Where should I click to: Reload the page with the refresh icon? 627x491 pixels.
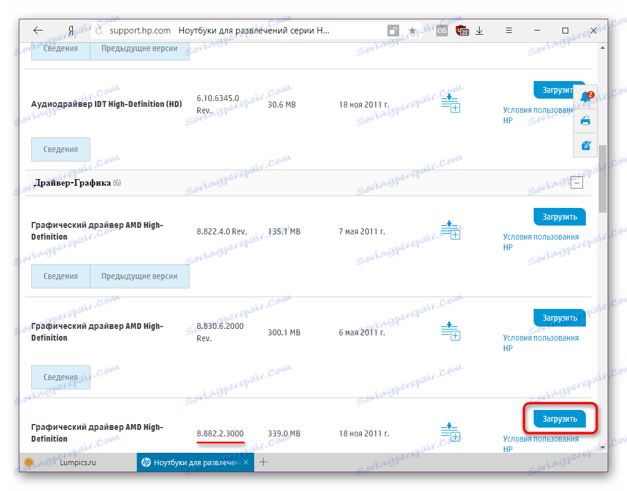tap(99, 31)
